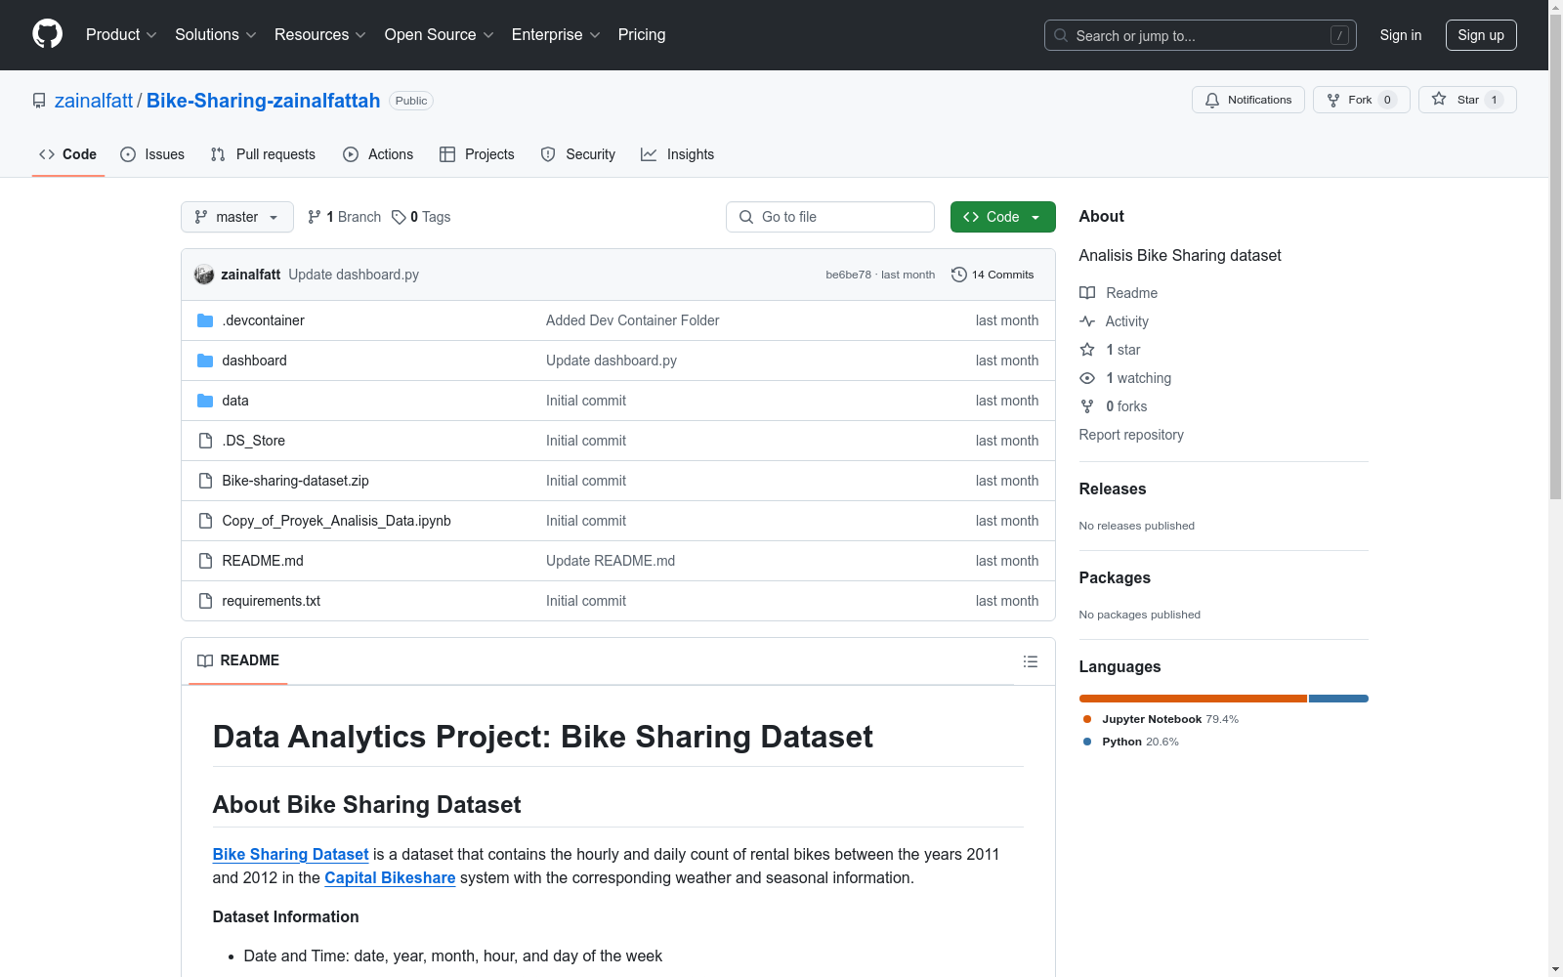View the 0 Tags link

[x=421, y=217]
